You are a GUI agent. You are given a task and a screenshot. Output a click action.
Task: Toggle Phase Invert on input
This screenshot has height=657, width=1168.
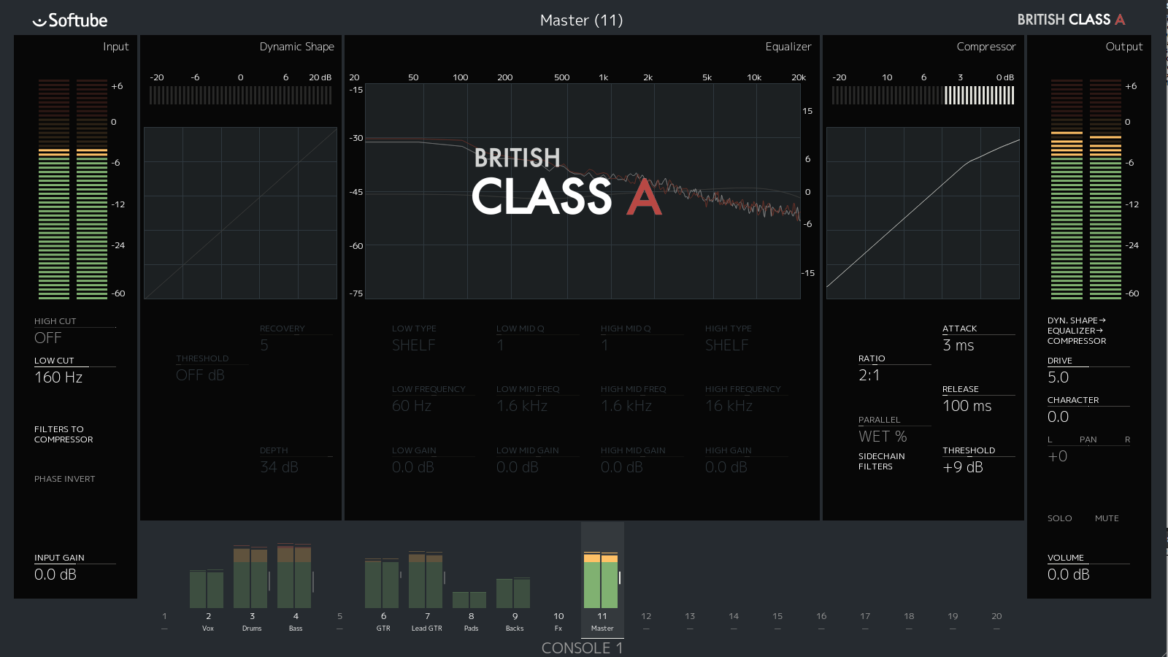point(64,479)
